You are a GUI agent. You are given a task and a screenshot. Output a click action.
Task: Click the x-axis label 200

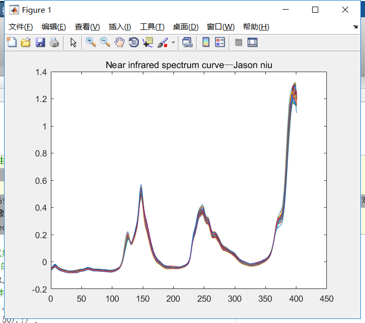[x=173, y=299]
